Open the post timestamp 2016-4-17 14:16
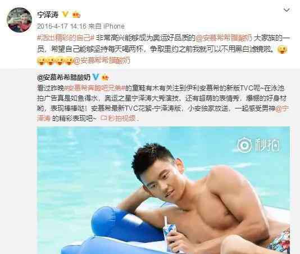Screen dimensions: 300x254 coord(62,26)
